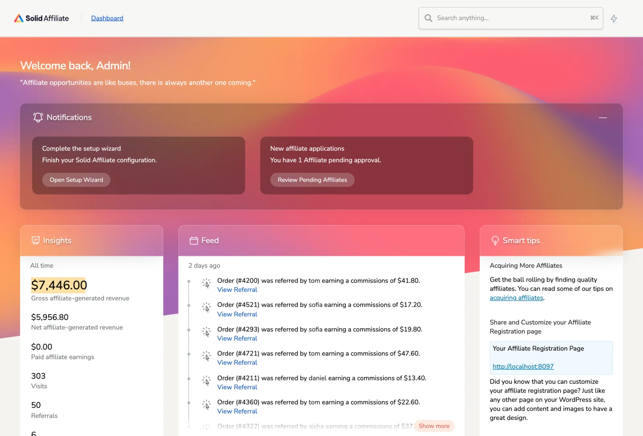Click the cursor icon beside Order #4521
Screen dimensions: 643x436
pyautogui.click(x=206, y=307)
